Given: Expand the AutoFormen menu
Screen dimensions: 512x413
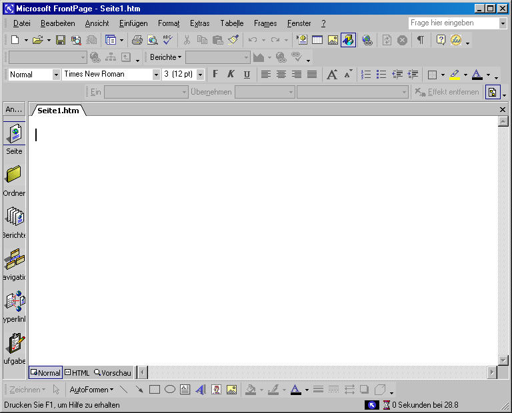Looking at the screenshot, I should tap(91, 390).
